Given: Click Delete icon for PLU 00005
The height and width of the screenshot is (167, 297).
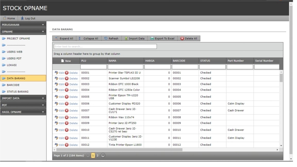Looking at the screenshot, I should coord(67,97).
